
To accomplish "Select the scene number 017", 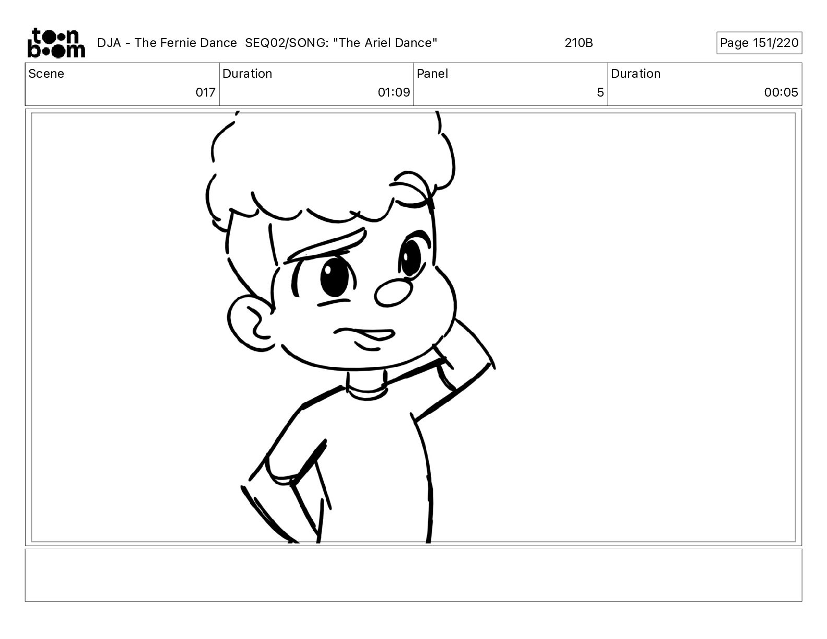I will click(x=206, y=92).
